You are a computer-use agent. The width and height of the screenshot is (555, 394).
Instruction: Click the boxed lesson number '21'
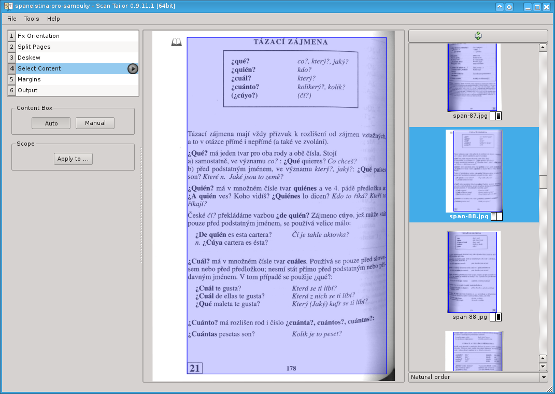click(195, 368)
